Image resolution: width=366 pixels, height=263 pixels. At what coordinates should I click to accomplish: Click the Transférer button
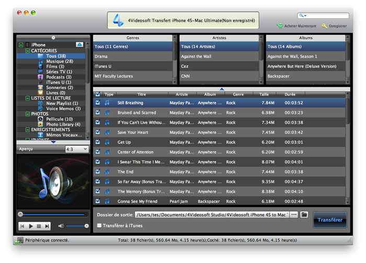[329, 220]
